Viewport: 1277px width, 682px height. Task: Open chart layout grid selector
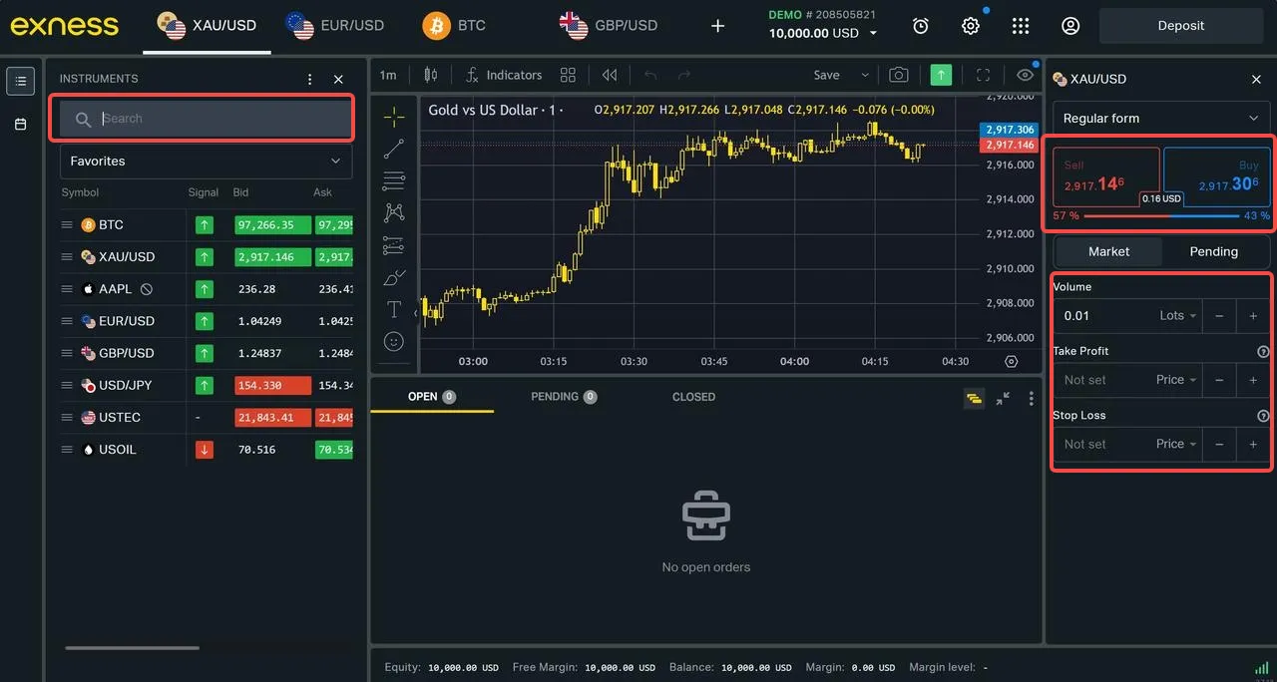click(x=568, y=75)
